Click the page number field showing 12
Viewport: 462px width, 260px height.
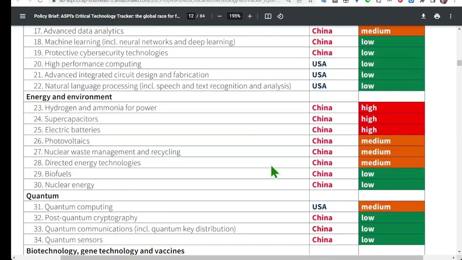(x=191, y=16)
